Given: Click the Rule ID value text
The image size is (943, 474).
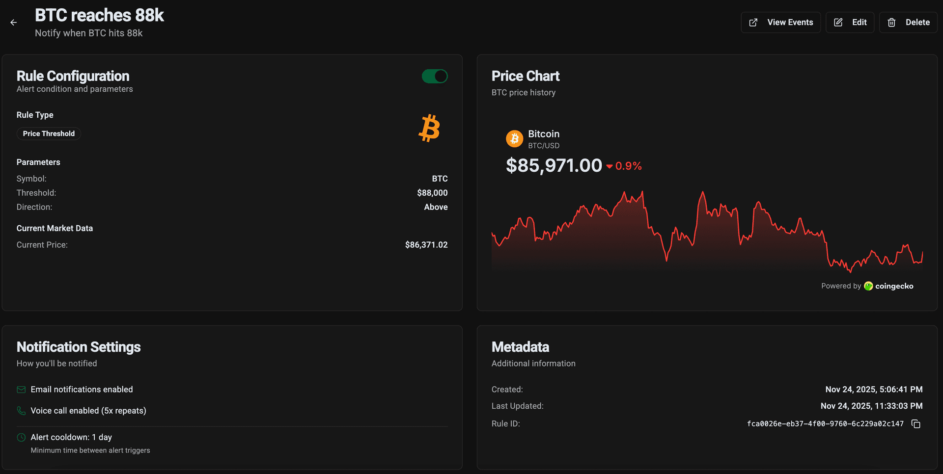Looking at the screenshot, I should [x=825, y=424].
